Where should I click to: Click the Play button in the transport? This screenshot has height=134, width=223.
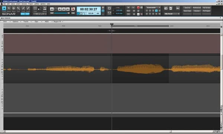coord(60,9)
